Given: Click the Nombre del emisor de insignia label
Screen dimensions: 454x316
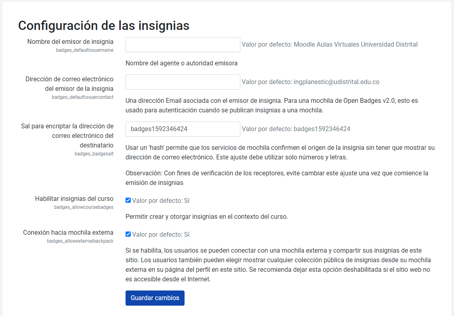Looking at the screenshot, I should [70, 41].
